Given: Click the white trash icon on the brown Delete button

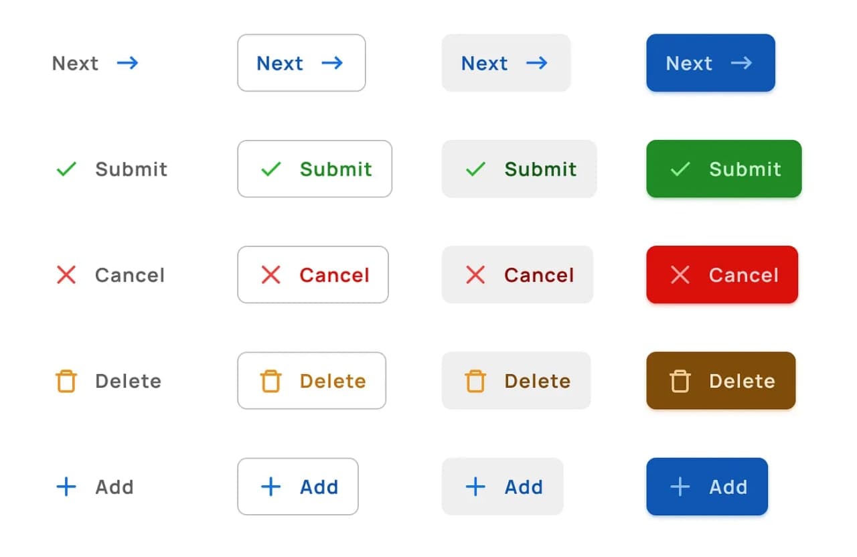Looking at the screenshot, I should tap(680, 380).
